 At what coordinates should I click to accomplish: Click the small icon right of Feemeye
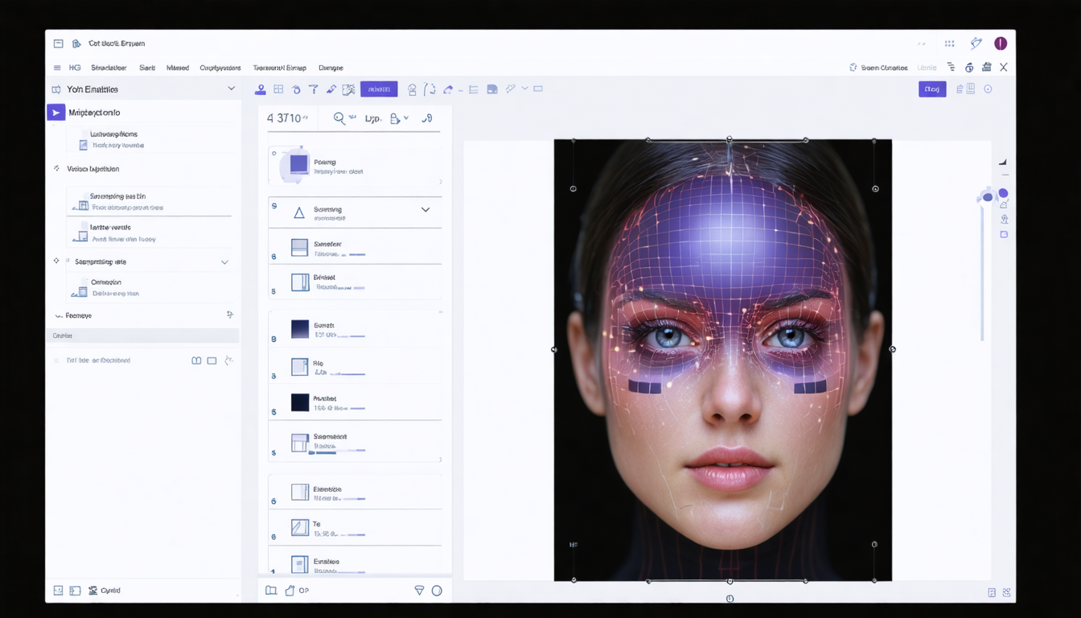coord(230,315)
